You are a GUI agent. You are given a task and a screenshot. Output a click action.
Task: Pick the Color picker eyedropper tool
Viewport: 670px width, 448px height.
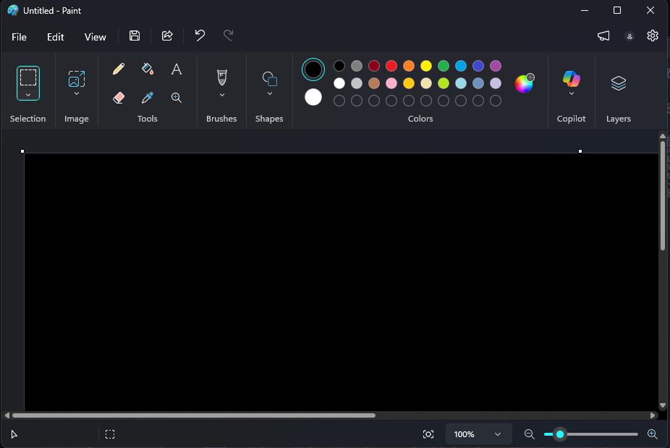147,97
